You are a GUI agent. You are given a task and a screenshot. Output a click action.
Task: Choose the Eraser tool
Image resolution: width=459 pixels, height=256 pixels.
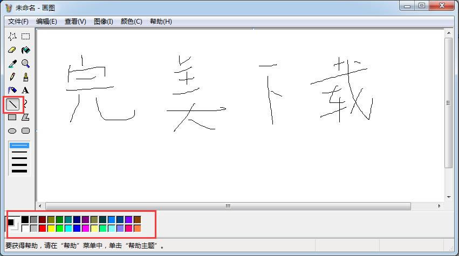point(12,50)
